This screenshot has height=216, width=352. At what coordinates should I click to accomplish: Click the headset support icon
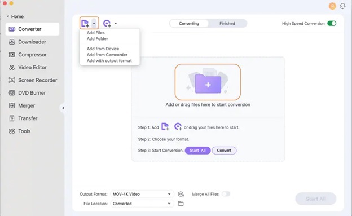click(342, 6)
